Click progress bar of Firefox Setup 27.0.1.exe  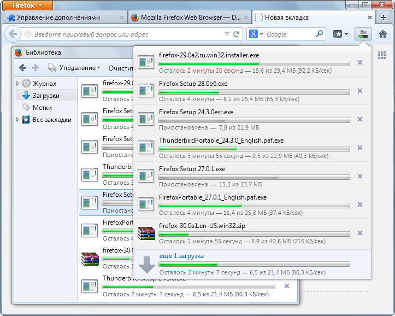pyautogui.click(x=254, y=177)
